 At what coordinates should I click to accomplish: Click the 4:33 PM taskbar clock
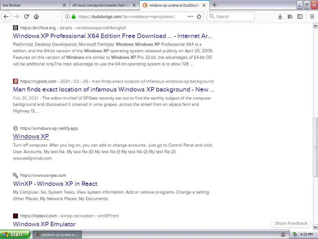click(306, 235)
